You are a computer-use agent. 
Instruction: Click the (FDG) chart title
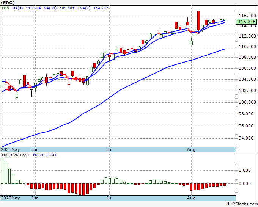click(8, 3)
